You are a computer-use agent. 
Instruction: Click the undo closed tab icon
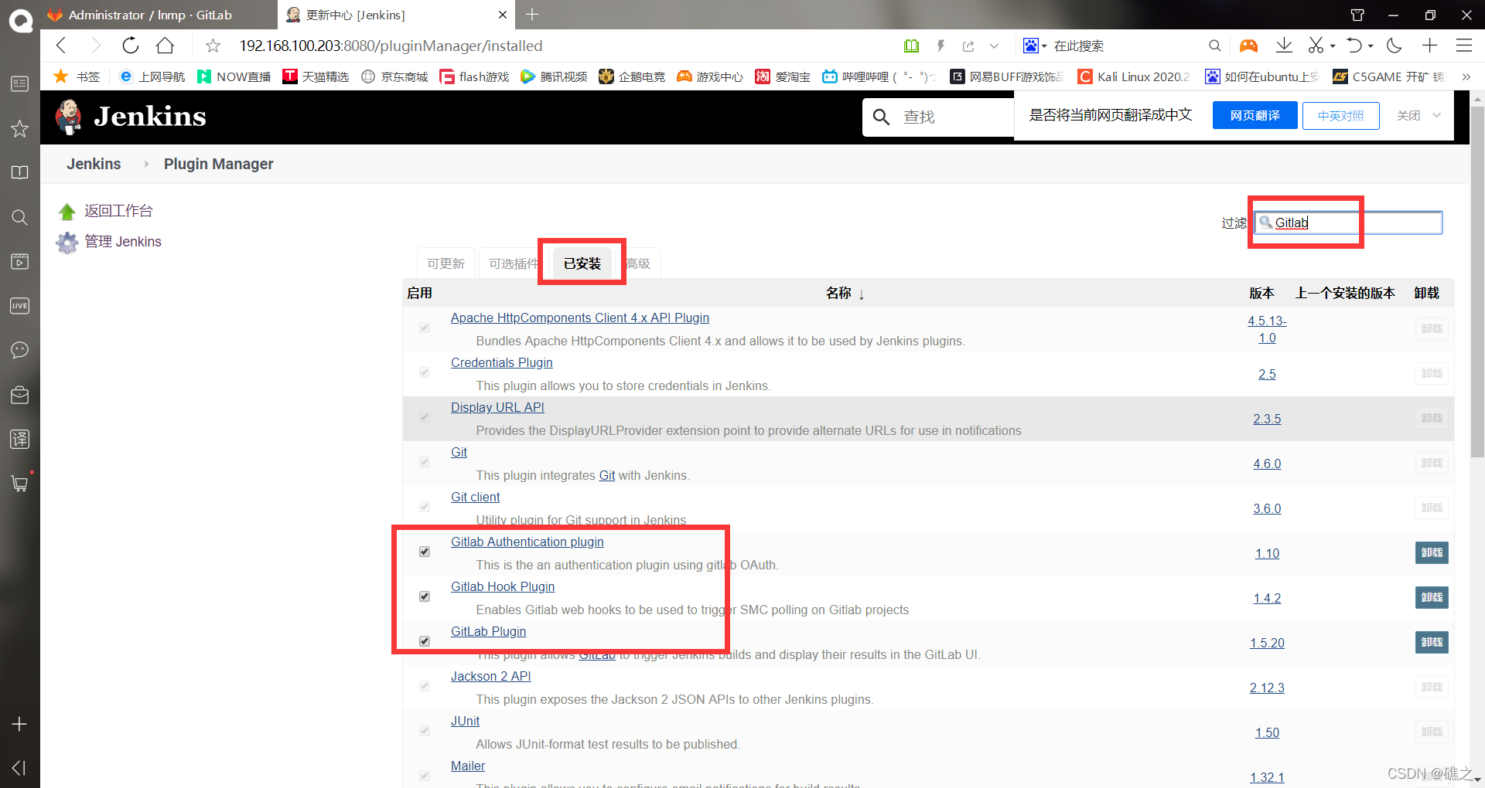tap(1354, 46)
